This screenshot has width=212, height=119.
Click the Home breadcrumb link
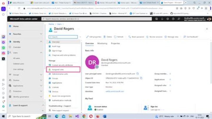click(51, 24)
